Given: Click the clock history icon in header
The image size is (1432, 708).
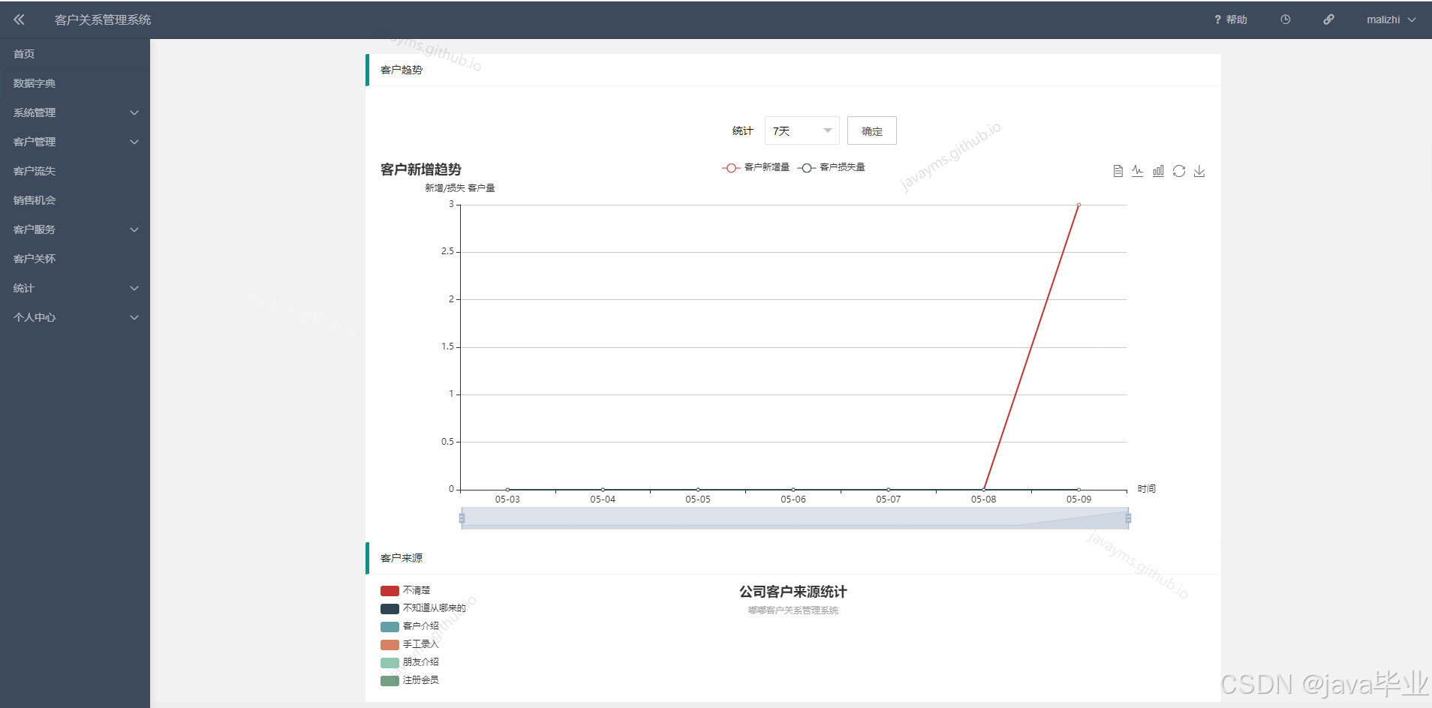Looking at the screenshot, I should (x=1284, y=19).
